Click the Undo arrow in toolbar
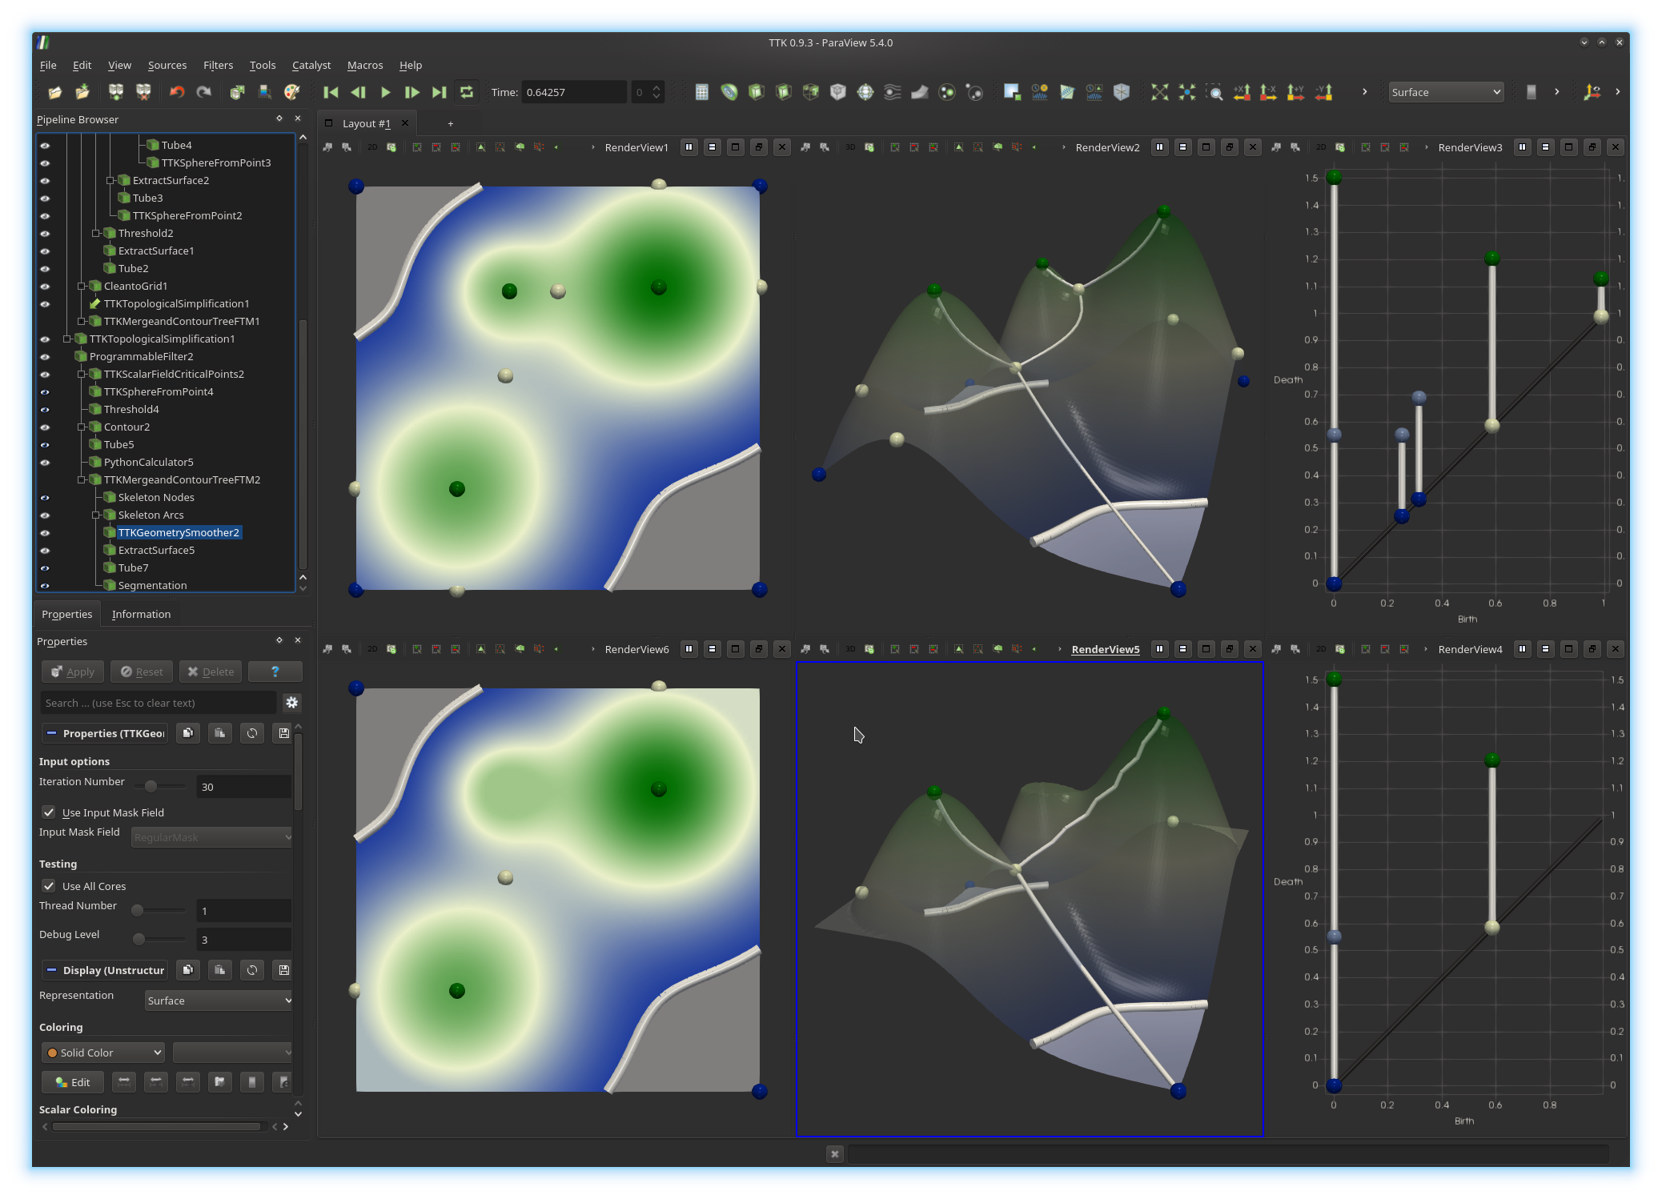The width and height of the screenshot is (1662, 1199). pos(177,92)
